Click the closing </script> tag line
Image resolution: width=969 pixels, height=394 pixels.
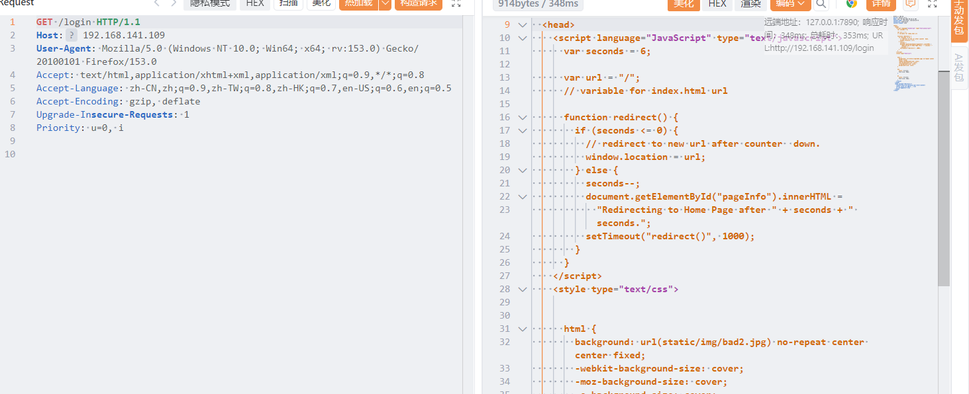click(x=578, y=276)
